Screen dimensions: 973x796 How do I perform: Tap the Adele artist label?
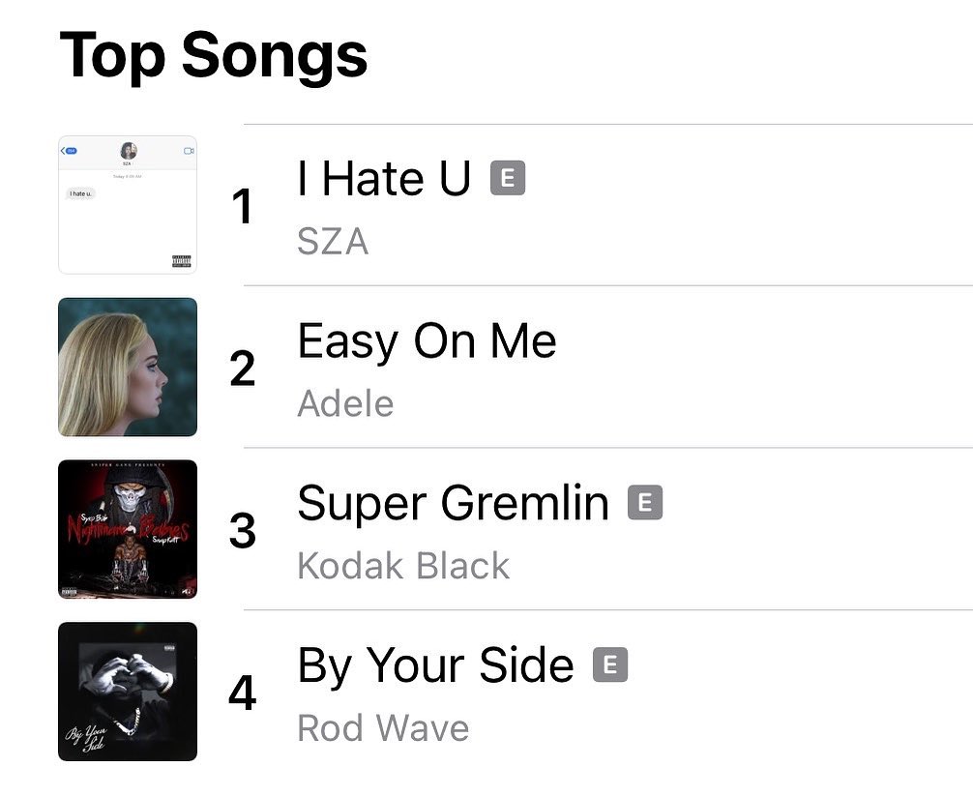tap(345, 403)
